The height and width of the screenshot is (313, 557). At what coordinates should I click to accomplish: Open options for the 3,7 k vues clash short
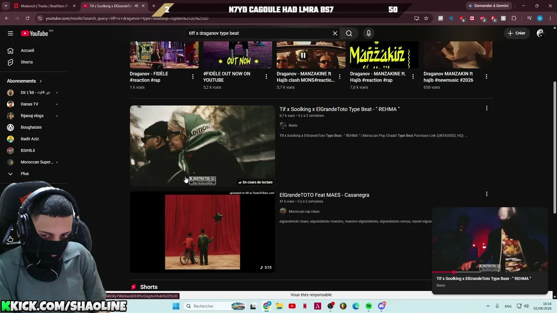pos(339,77)
